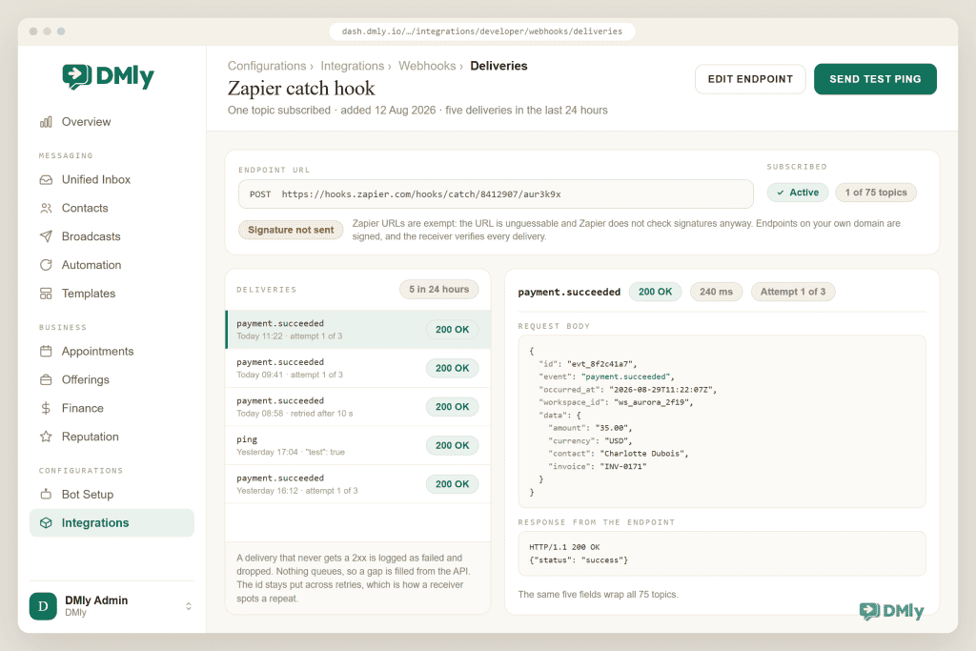Click the Contacts people icon
The width and height of the screenshot is (976, 651).
point(46,209)
